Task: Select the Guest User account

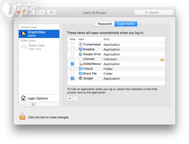Action: (39, 47)
